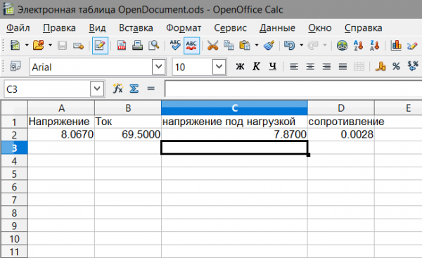Open the Вид menu
The width and height of the screenshot is (422, 258).
[97, 28]
